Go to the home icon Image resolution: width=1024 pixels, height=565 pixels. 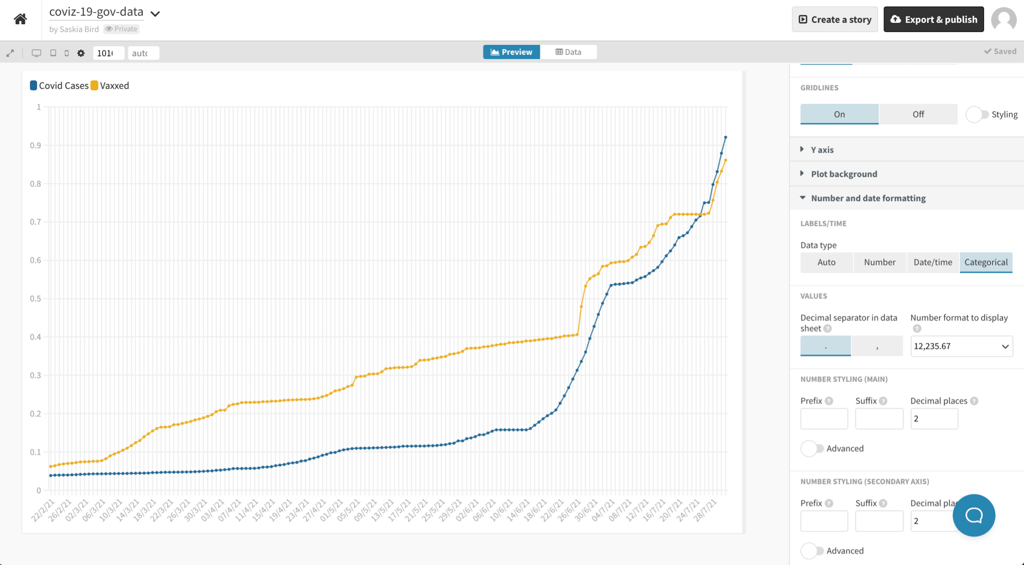pos(20,19)
